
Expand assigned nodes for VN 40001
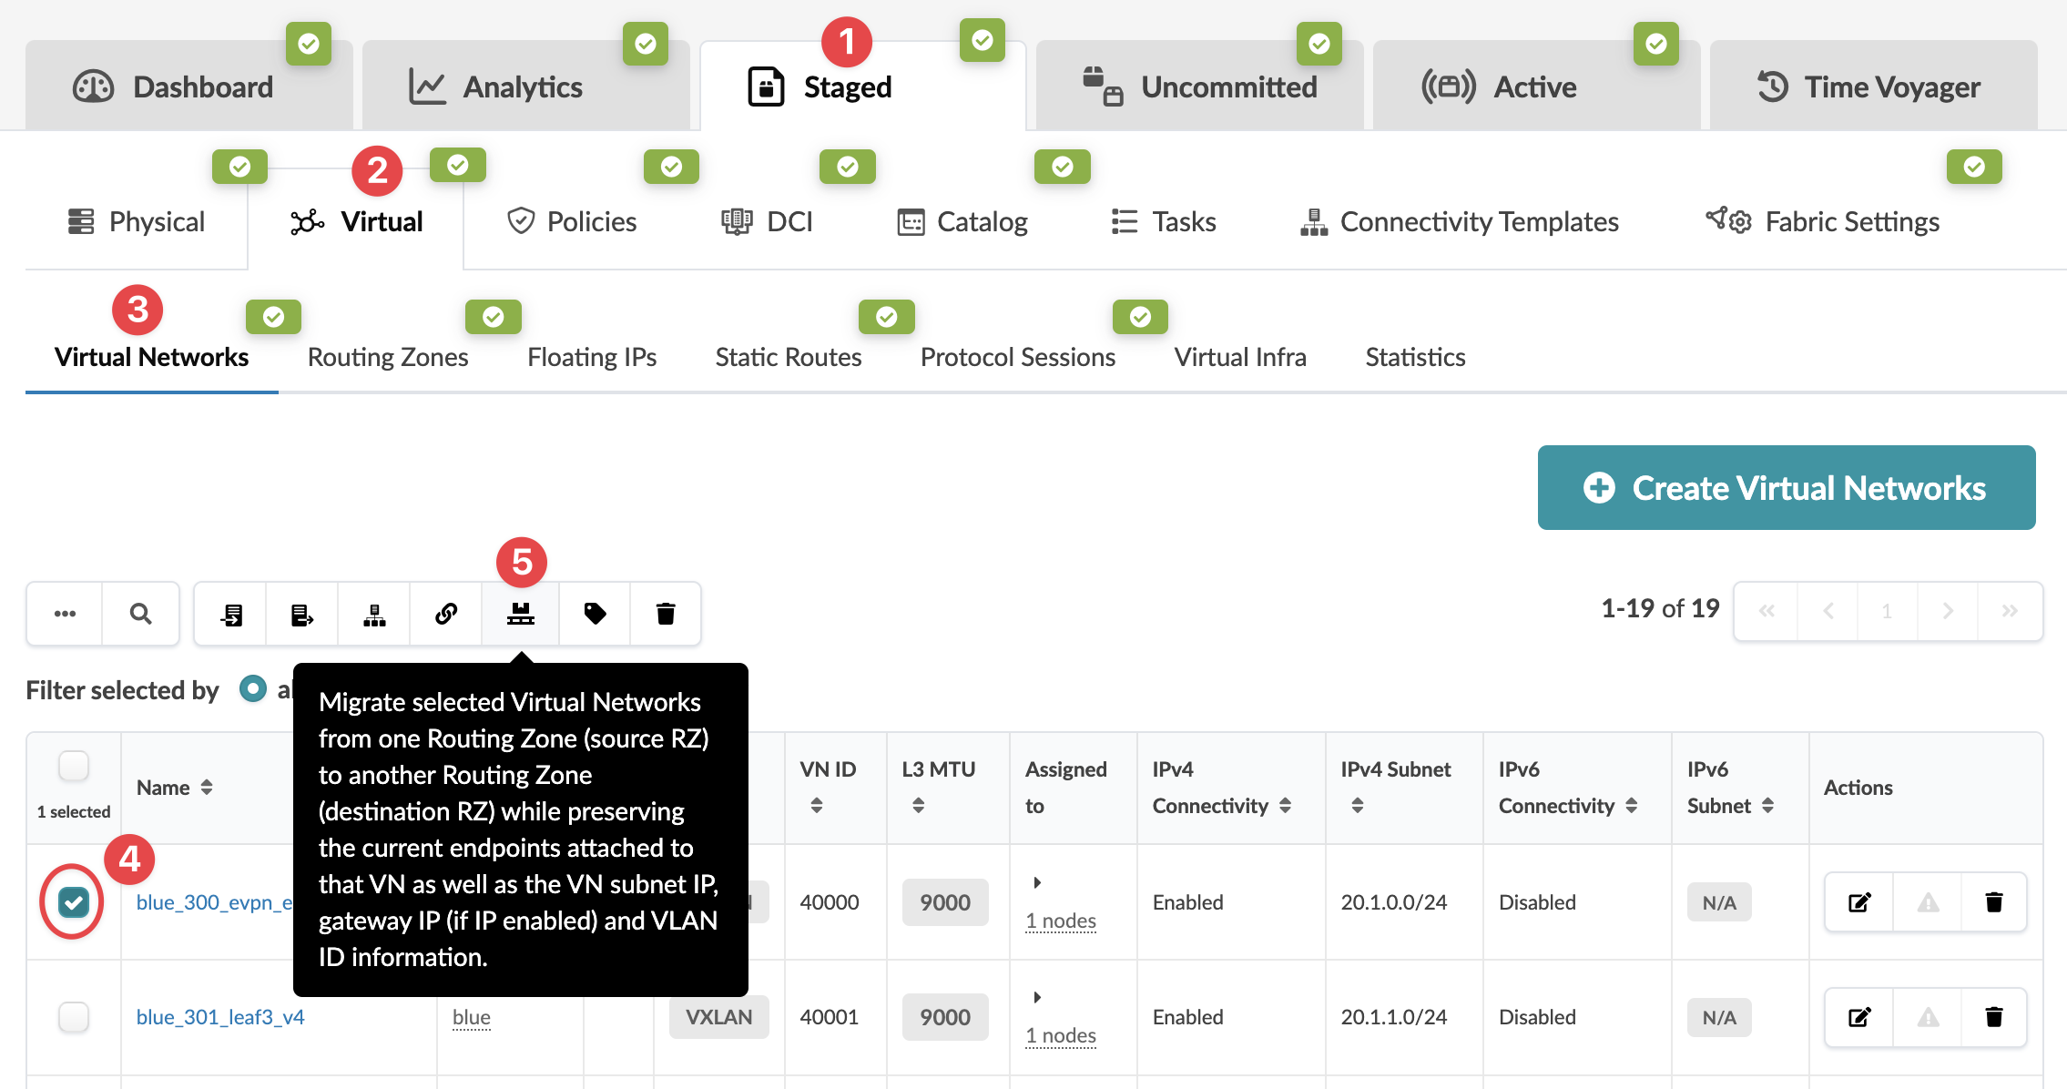coord(1036,997)
